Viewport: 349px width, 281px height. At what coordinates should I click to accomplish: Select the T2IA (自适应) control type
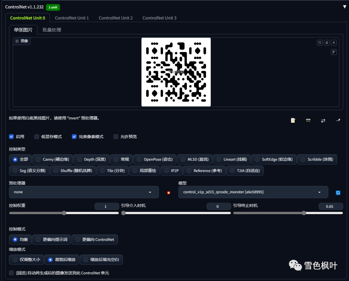click(x=245, y=171)
